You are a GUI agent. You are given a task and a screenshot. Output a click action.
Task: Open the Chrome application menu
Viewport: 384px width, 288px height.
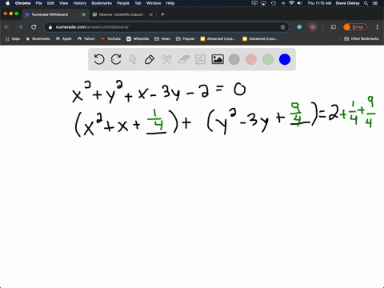click(x=22, y=3)
